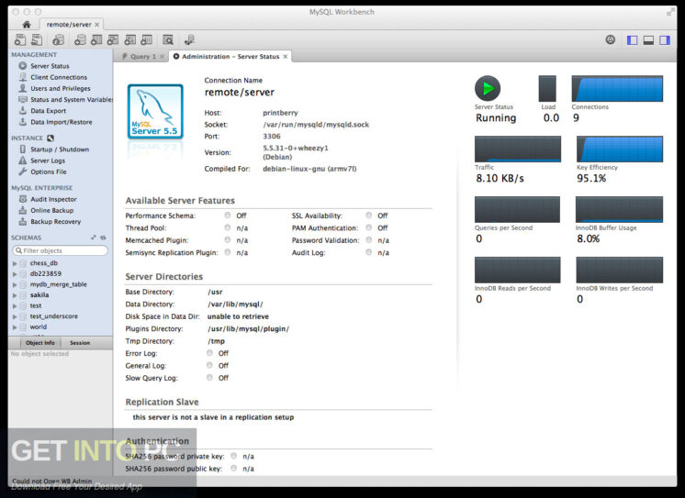Image resolution: width=685 pixels, height=498 pixels.
Task: Toggle the left sidebar panel icon
Action: click(x=632, y=40)
